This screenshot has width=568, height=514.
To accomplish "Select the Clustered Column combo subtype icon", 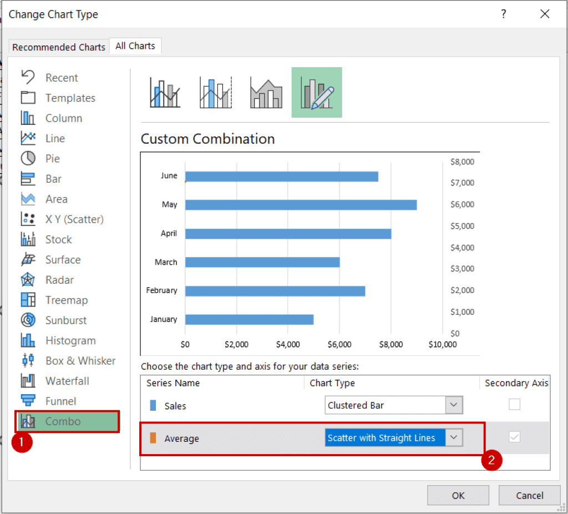I will 164,92.
